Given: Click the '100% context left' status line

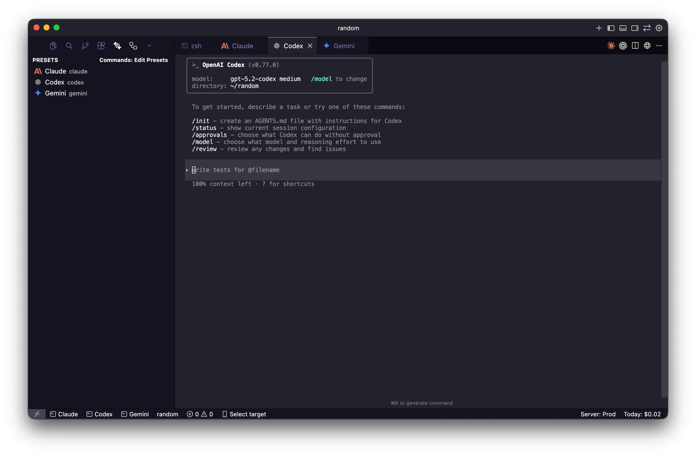Looking at the screenshot, I should (253, 184).
